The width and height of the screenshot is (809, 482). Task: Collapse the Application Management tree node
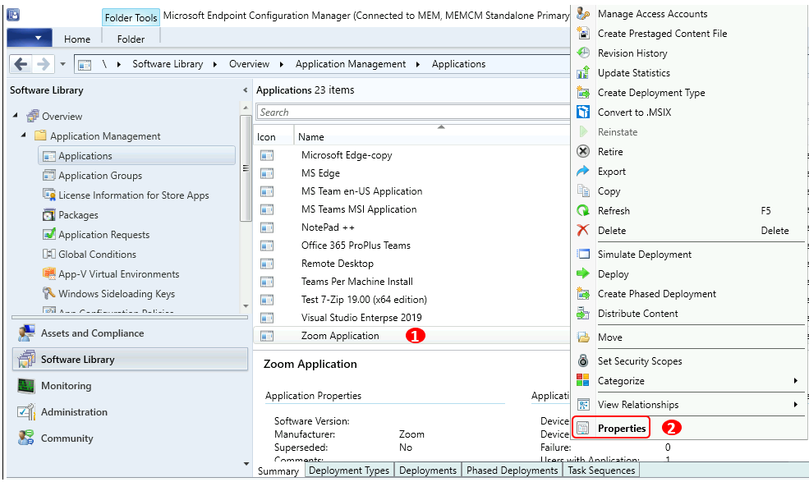(x=24, y=135)
